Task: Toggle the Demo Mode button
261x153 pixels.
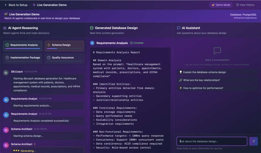Action: pyautogui.click(x=221, y=5)
